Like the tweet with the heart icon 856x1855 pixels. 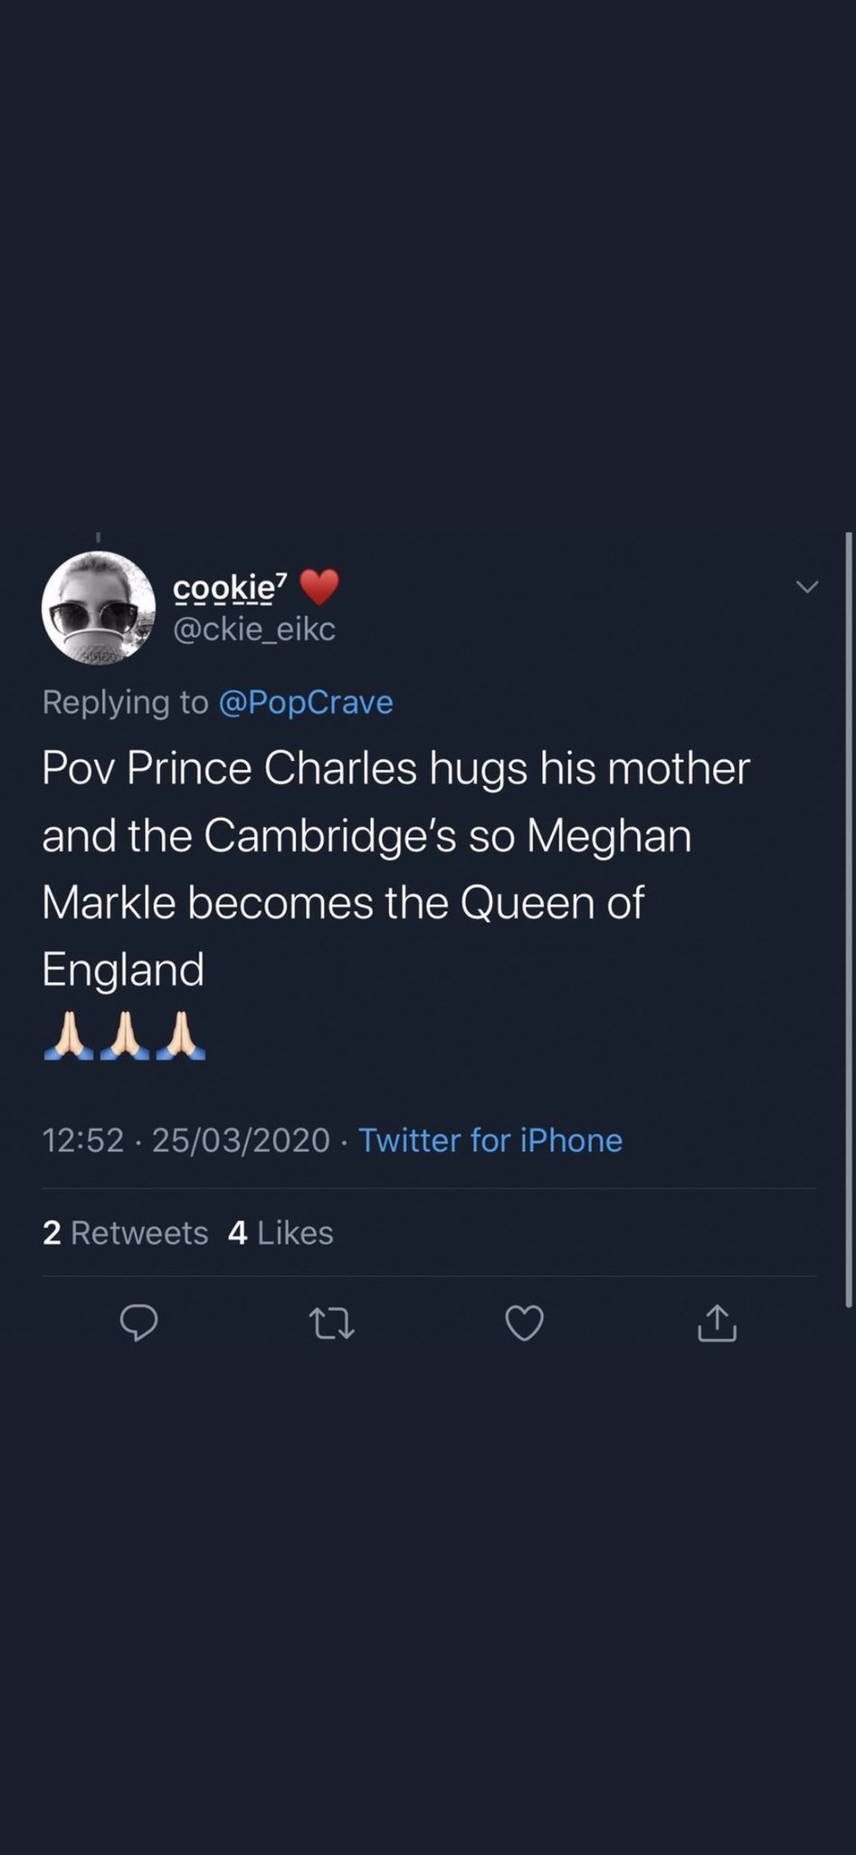[524, 1323]
